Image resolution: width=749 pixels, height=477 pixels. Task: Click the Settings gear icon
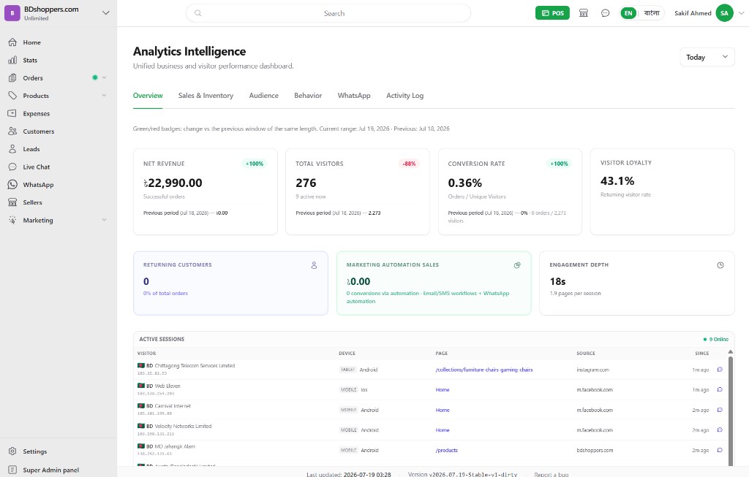[12, 451]
